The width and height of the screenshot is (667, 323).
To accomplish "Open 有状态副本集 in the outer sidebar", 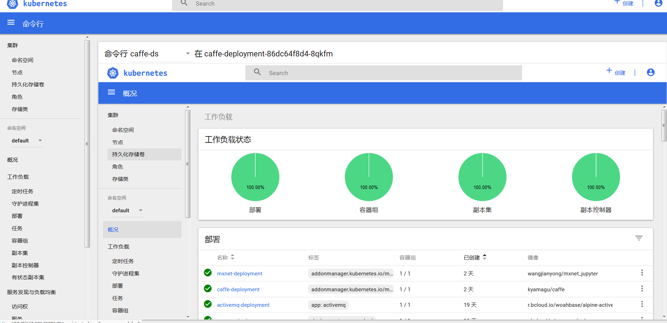I will coord(28,278).
